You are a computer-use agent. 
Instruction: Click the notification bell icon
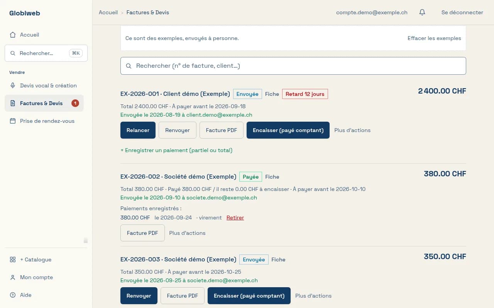422,12
